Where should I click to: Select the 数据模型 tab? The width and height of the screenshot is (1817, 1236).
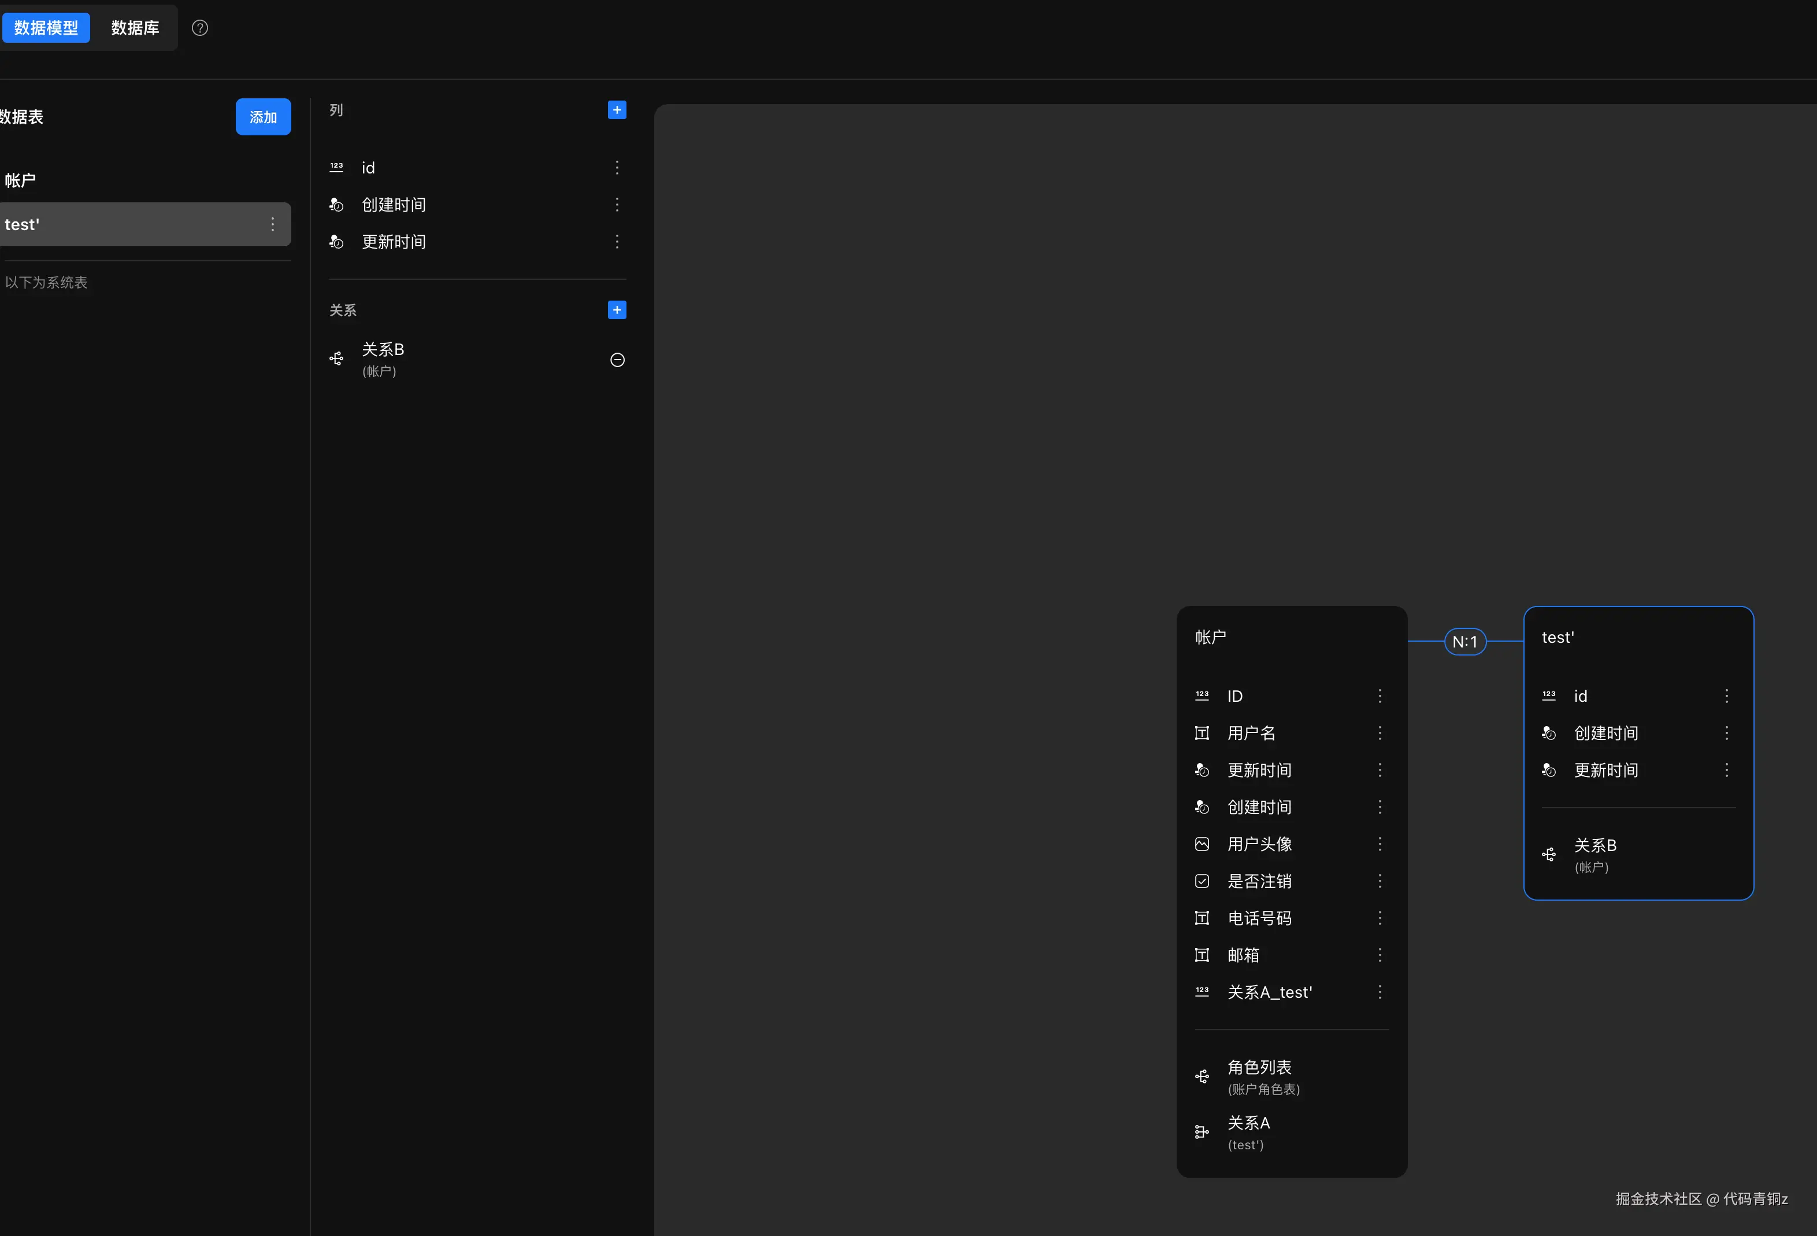pyautogui.click(x=46, y=28)
